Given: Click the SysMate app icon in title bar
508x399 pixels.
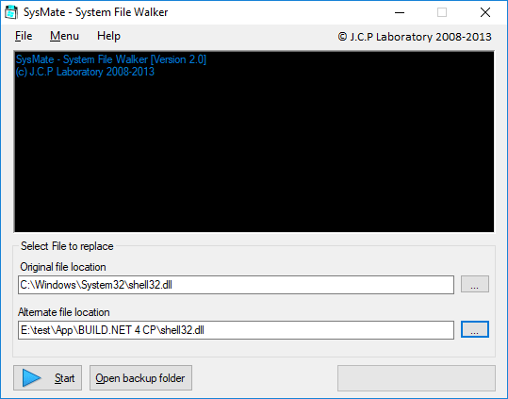Looking at the screenshot, I should (x=11, y=12).
